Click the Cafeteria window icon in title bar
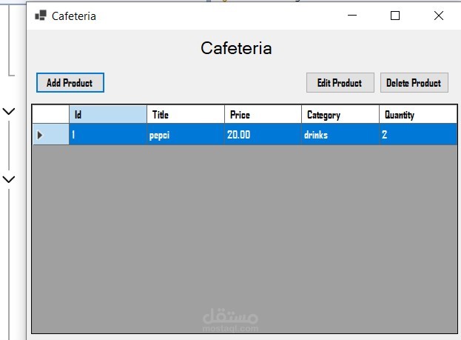The height and width of the screenshot is (340, 461). click(x=41, y=16)
